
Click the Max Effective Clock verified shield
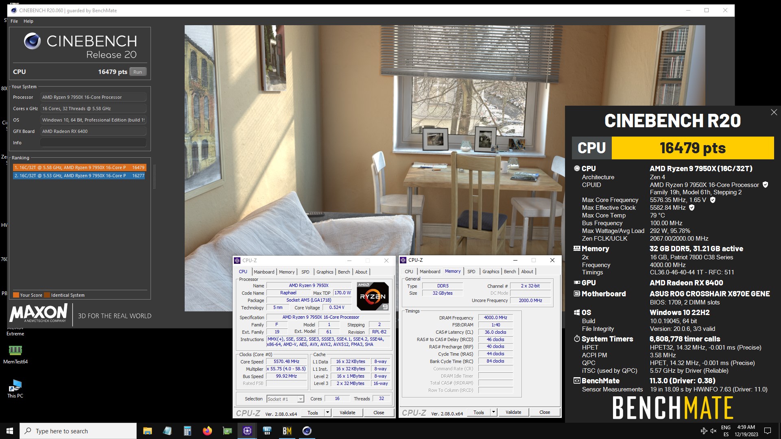[692, 208]
